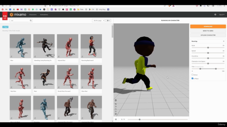Open the Animations tab

tap(44, 14)
